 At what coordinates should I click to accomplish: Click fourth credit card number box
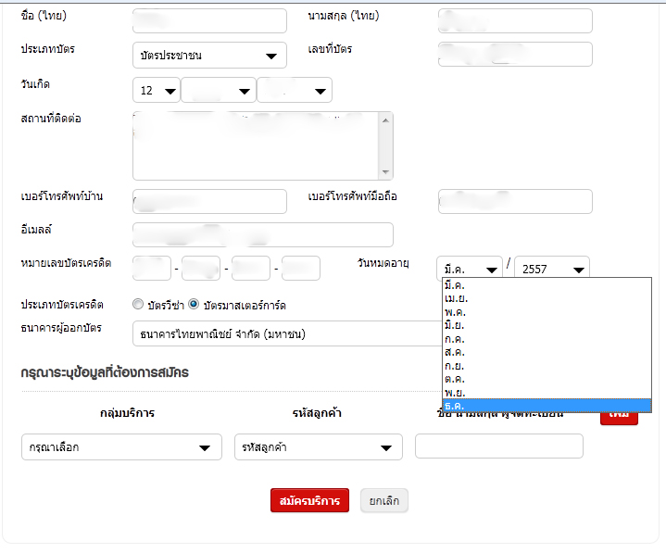(301, 268)
